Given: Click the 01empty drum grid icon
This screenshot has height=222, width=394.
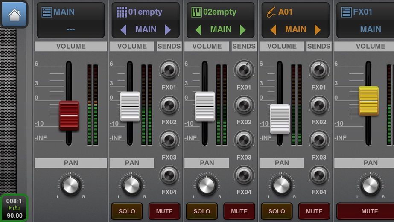Looking at the screenshot, I should tap(122, 12).
